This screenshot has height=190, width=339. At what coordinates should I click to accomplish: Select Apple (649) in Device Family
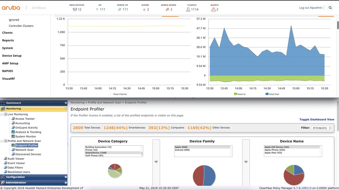[203, 147]
